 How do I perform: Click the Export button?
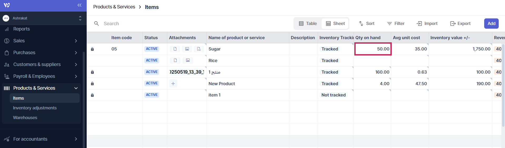coord(460,24)
